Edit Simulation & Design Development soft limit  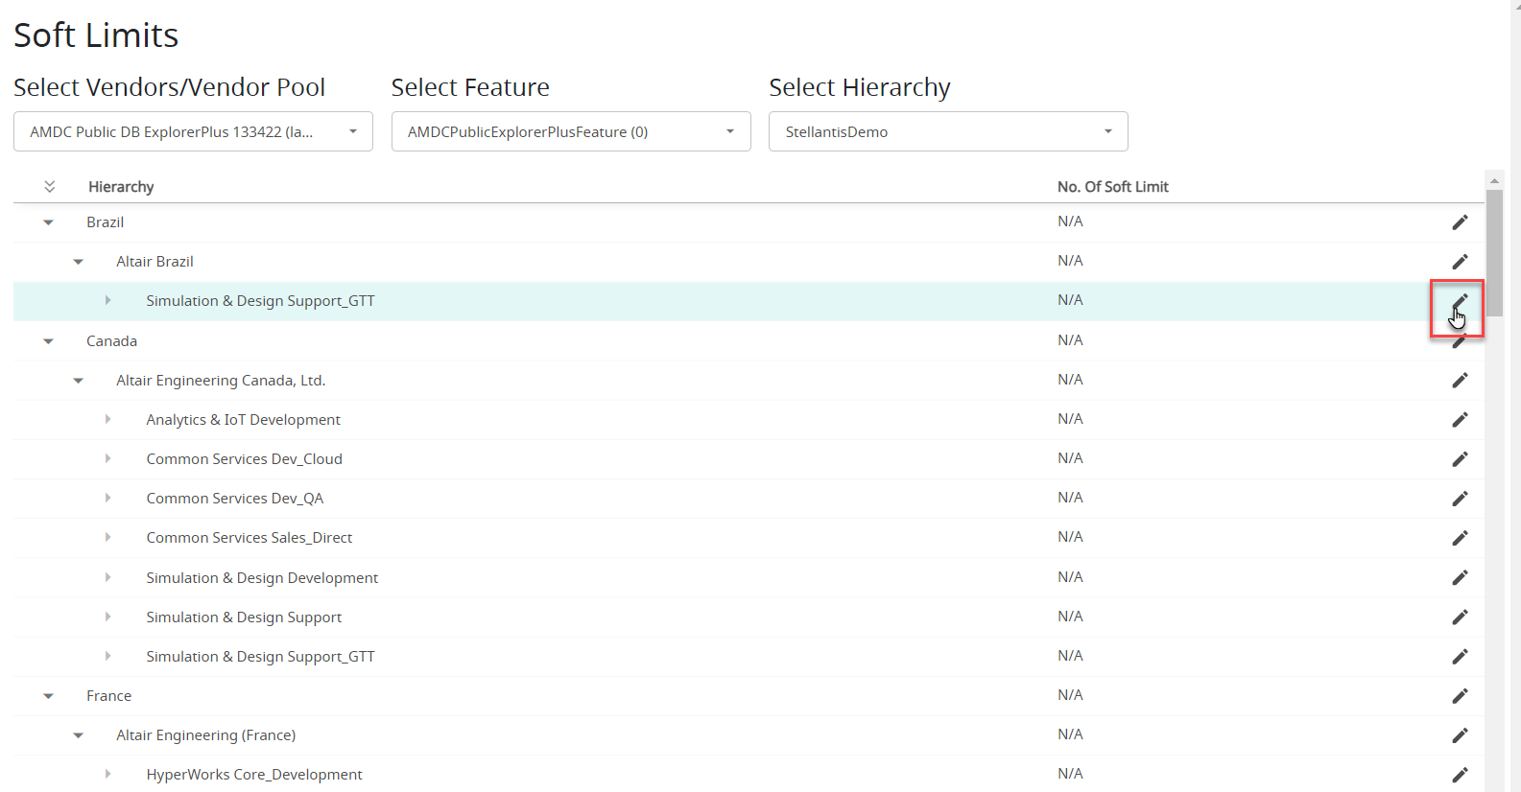click(x=1460, y=577)
